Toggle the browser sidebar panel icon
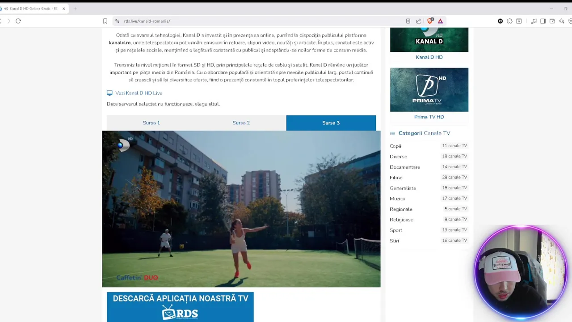 (543, 21)
